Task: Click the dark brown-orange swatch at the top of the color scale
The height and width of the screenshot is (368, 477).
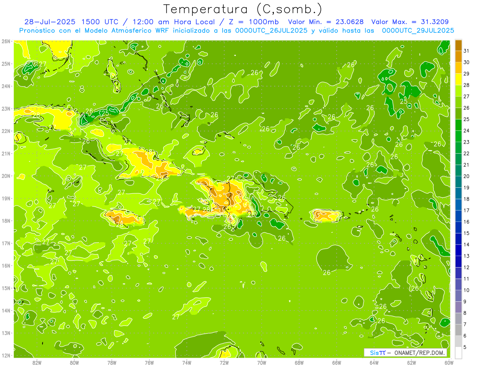Action: pos(458,45)
